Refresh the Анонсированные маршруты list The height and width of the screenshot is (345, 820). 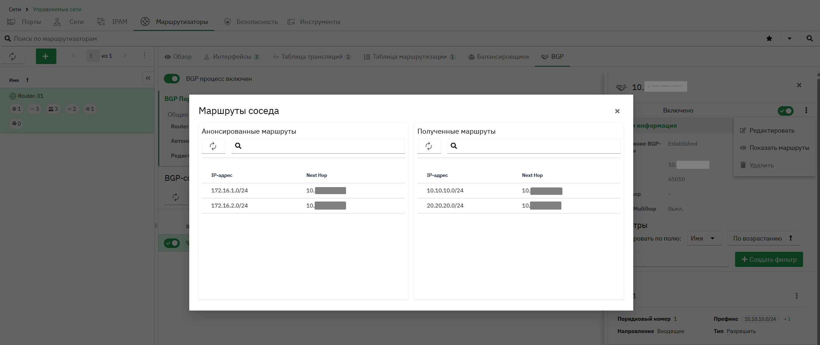point(213,146)
